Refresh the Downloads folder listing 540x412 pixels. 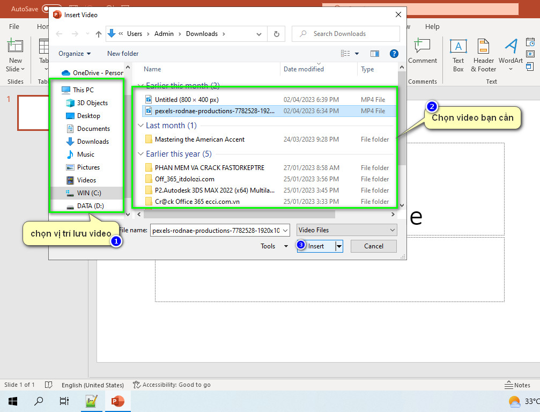tap(277, 34)
